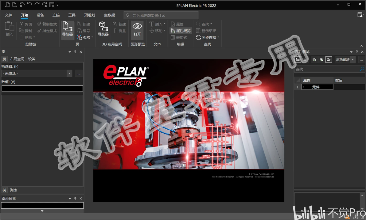Click the filter ellipsis button beside 未激活
This screenshot has width=366, height=220.
click(x=79, y=74)
